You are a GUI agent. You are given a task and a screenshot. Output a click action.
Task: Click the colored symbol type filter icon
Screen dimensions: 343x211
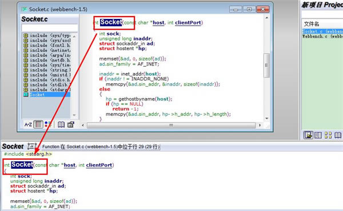48,124
